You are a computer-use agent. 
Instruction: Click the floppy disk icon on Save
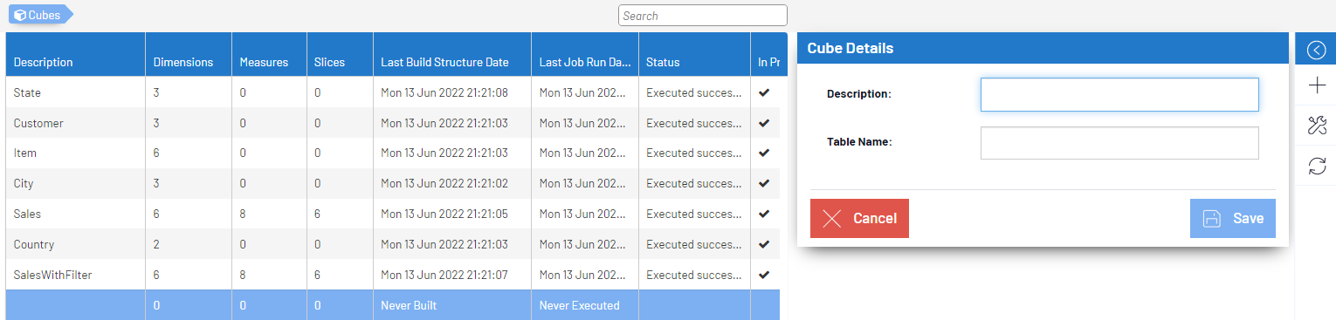click(1212, 219)
